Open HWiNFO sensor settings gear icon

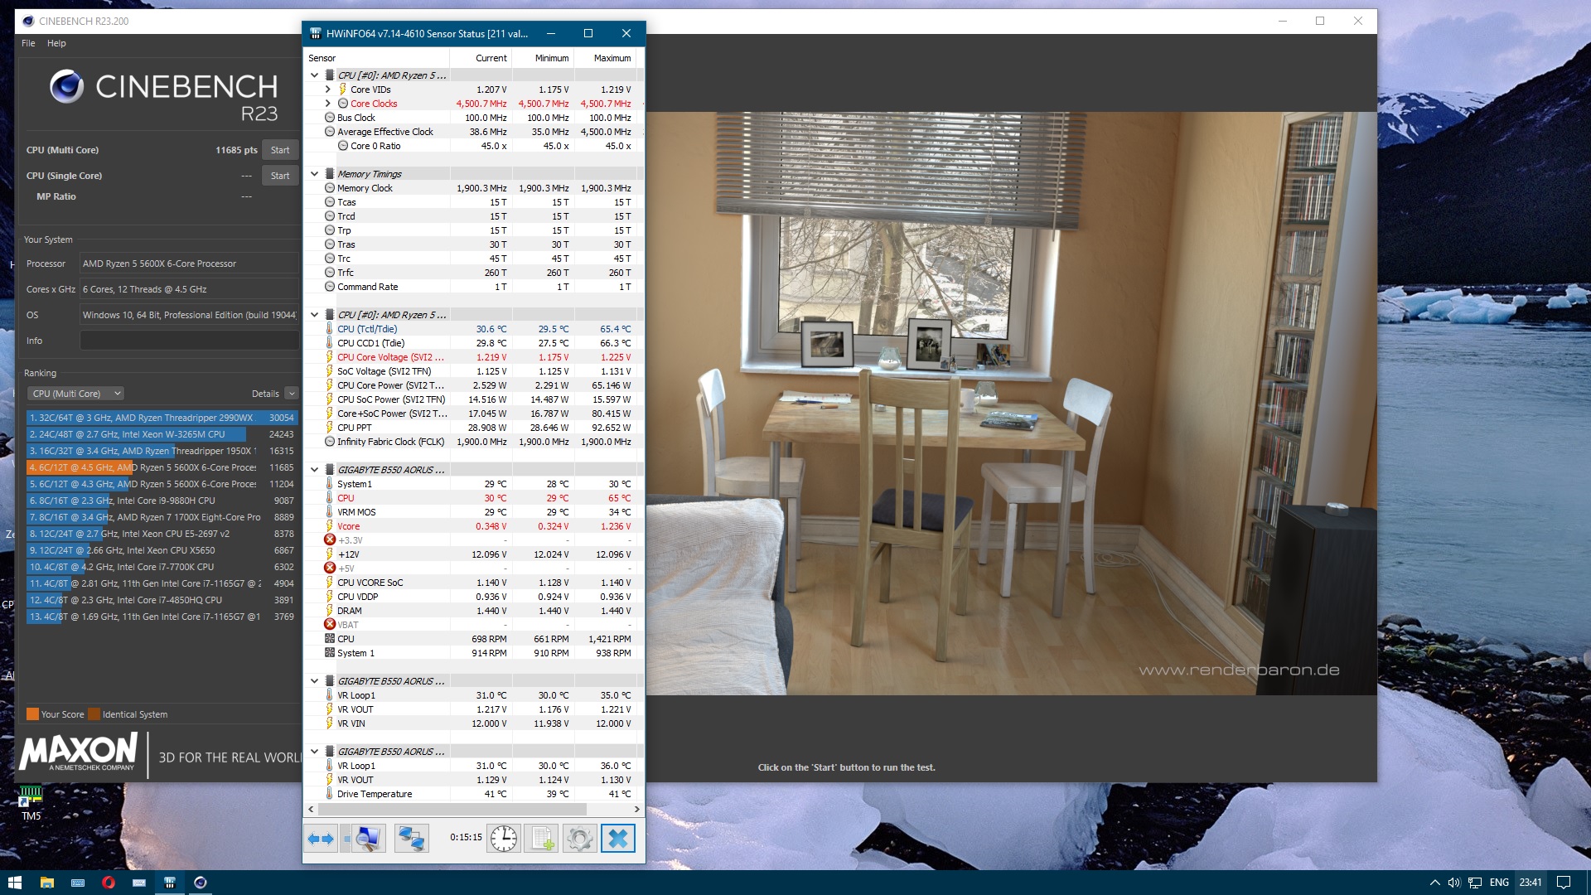[x=580, y=839]
